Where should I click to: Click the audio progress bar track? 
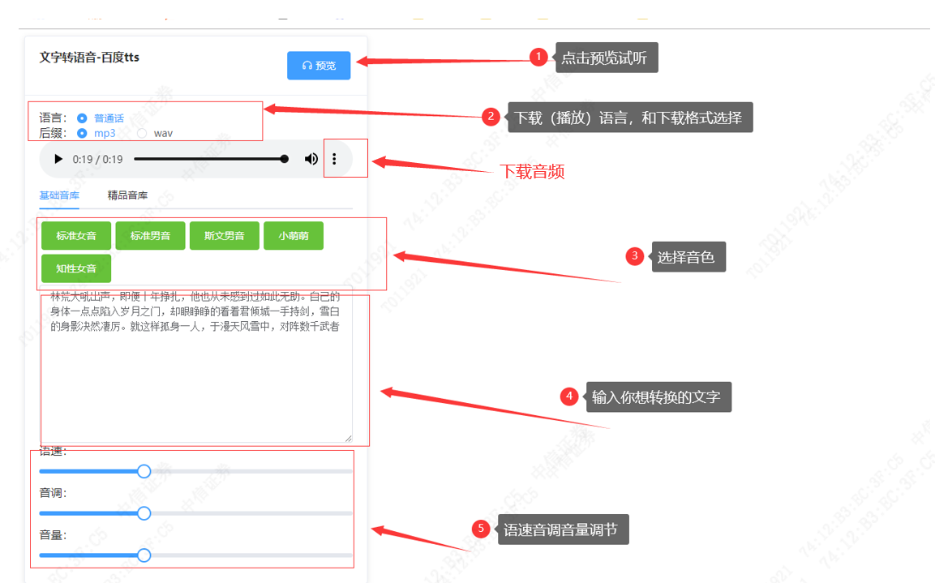[211, 159]
